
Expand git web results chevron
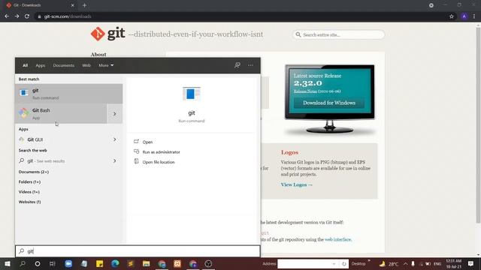click(x=115, y=161)
